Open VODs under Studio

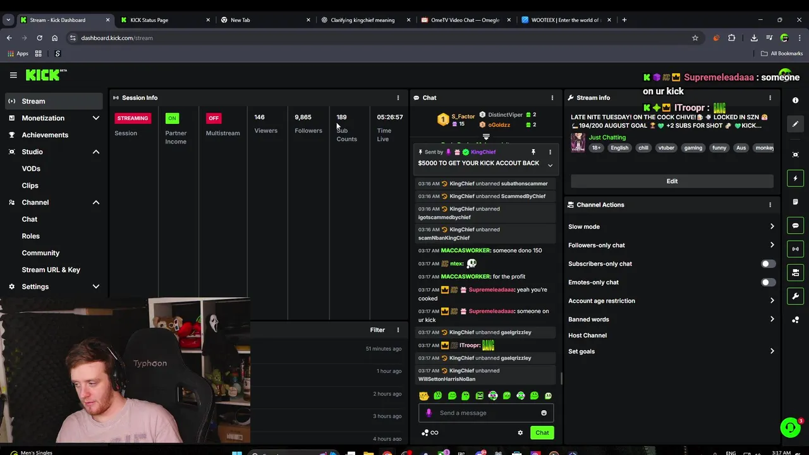click(31, 169)
